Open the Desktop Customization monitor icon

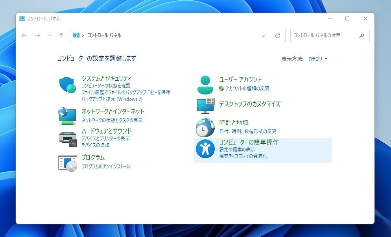tap(205, 106)
